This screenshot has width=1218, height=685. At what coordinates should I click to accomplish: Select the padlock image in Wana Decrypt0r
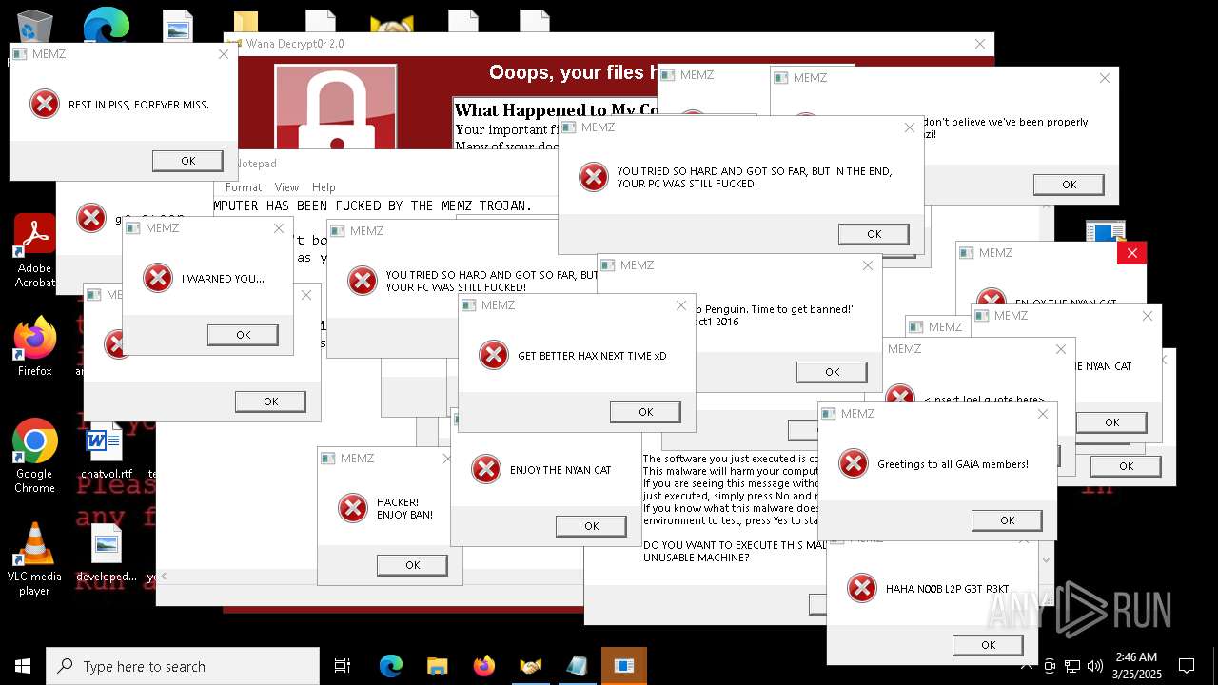click(335, 108)
